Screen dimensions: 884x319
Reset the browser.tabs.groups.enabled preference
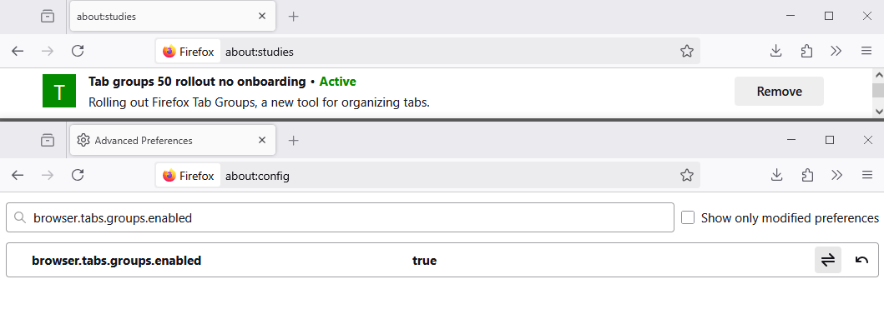point(861,260)
